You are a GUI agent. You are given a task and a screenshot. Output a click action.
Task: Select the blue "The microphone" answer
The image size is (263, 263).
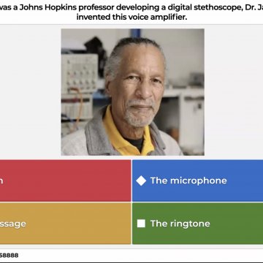point(197,180)
